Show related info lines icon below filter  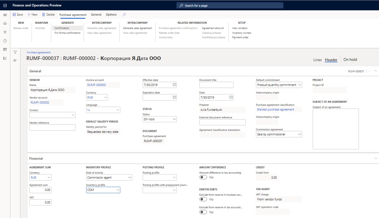[x=15, y=60]
